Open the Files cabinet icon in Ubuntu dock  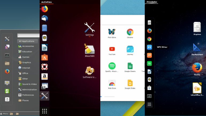pyautogui.click(x=44, y=28)
